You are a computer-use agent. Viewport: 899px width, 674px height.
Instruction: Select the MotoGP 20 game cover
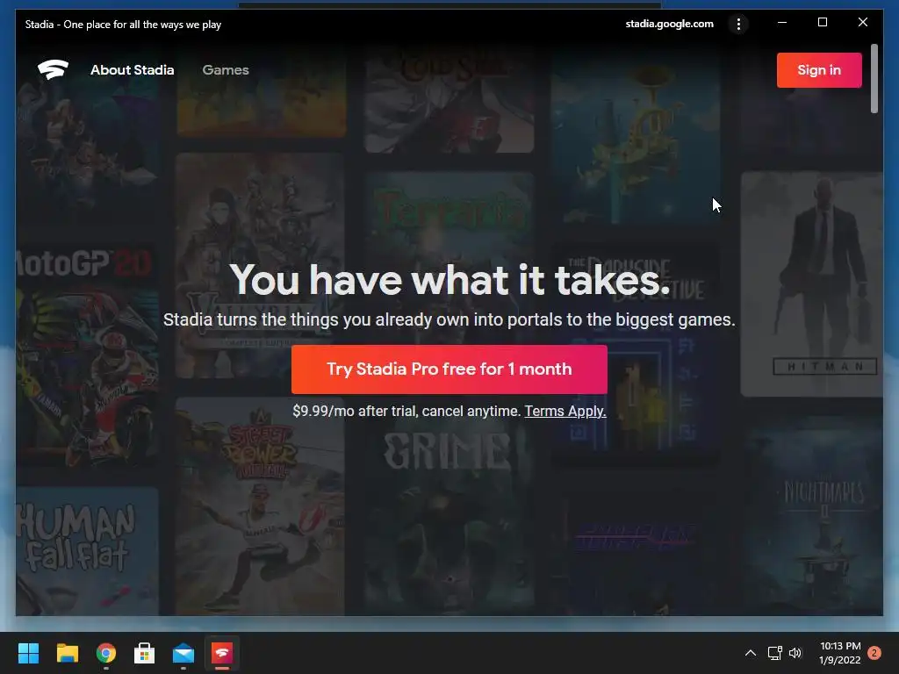tap(87, 355)
